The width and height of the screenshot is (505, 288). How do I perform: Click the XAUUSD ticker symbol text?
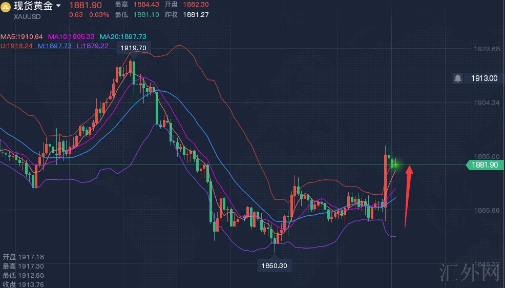[27, 16]
